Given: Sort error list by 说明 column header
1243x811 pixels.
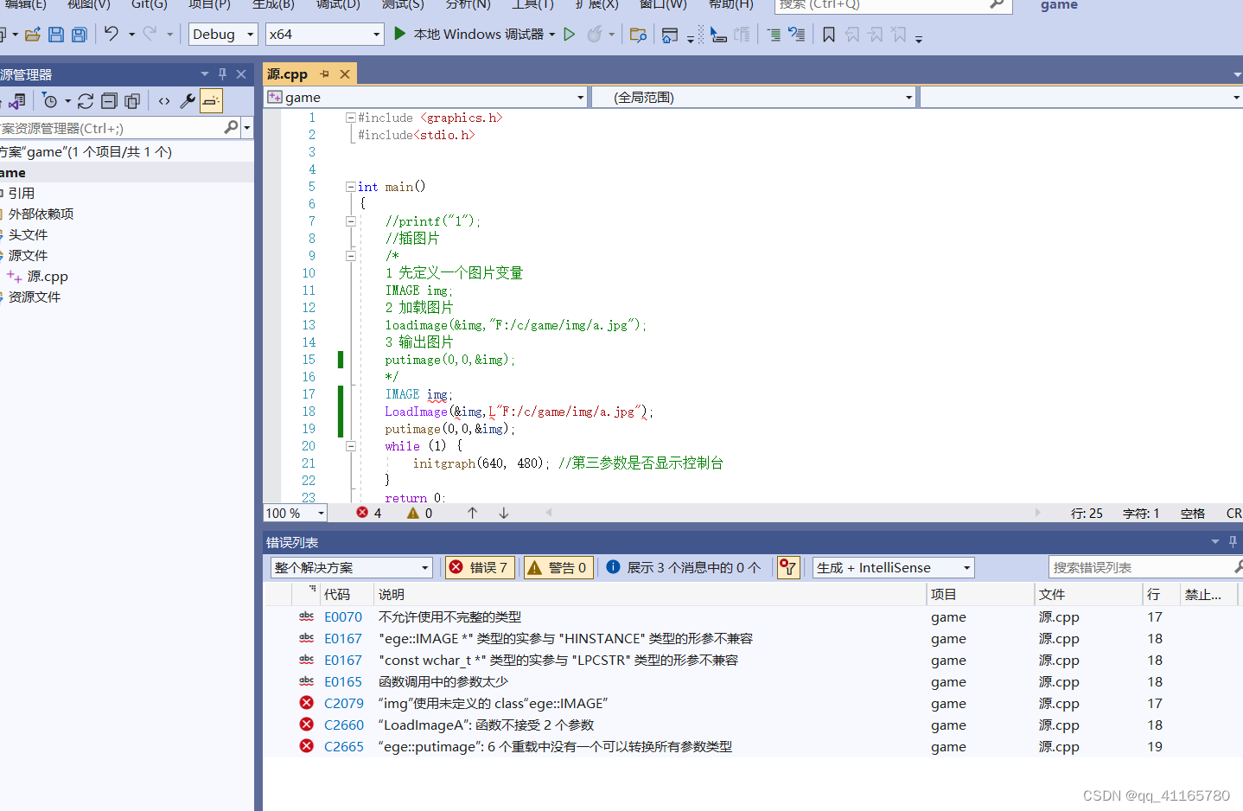Looking at the screenshot, I should pos(650,594).
